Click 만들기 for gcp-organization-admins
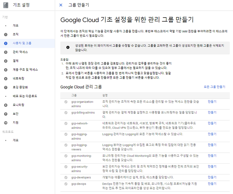Screen dimensions: 233x194 point(212,102)
